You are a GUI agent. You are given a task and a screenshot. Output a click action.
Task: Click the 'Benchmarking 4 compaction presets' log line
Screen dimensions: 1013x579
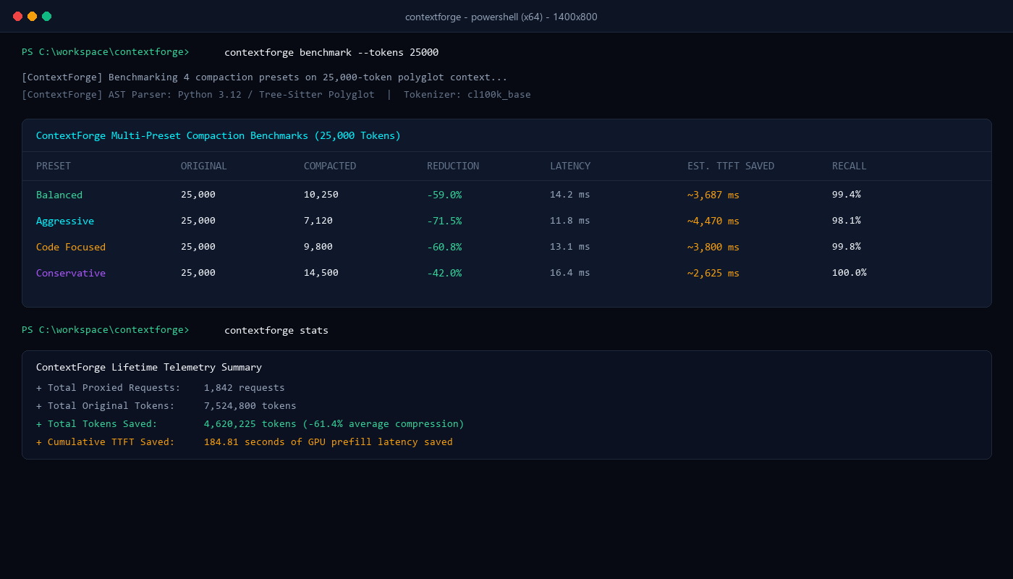pyautogui.click(x=265, y=77)
